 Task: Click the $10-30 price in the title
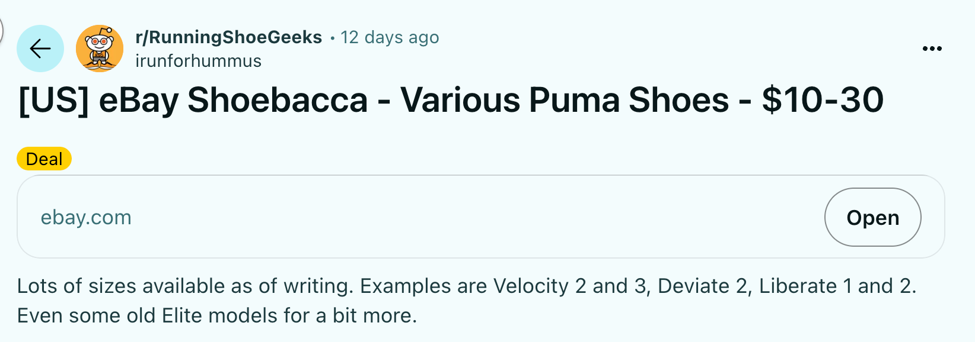823,100
